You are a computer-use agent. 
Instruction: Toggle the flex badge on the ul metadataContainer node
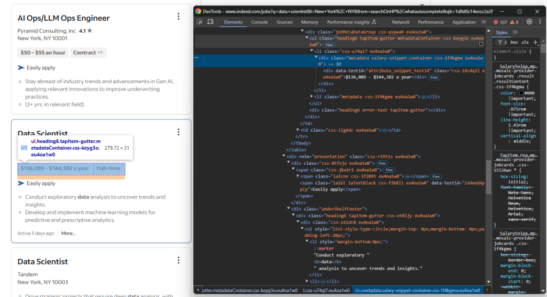(329, 45)
